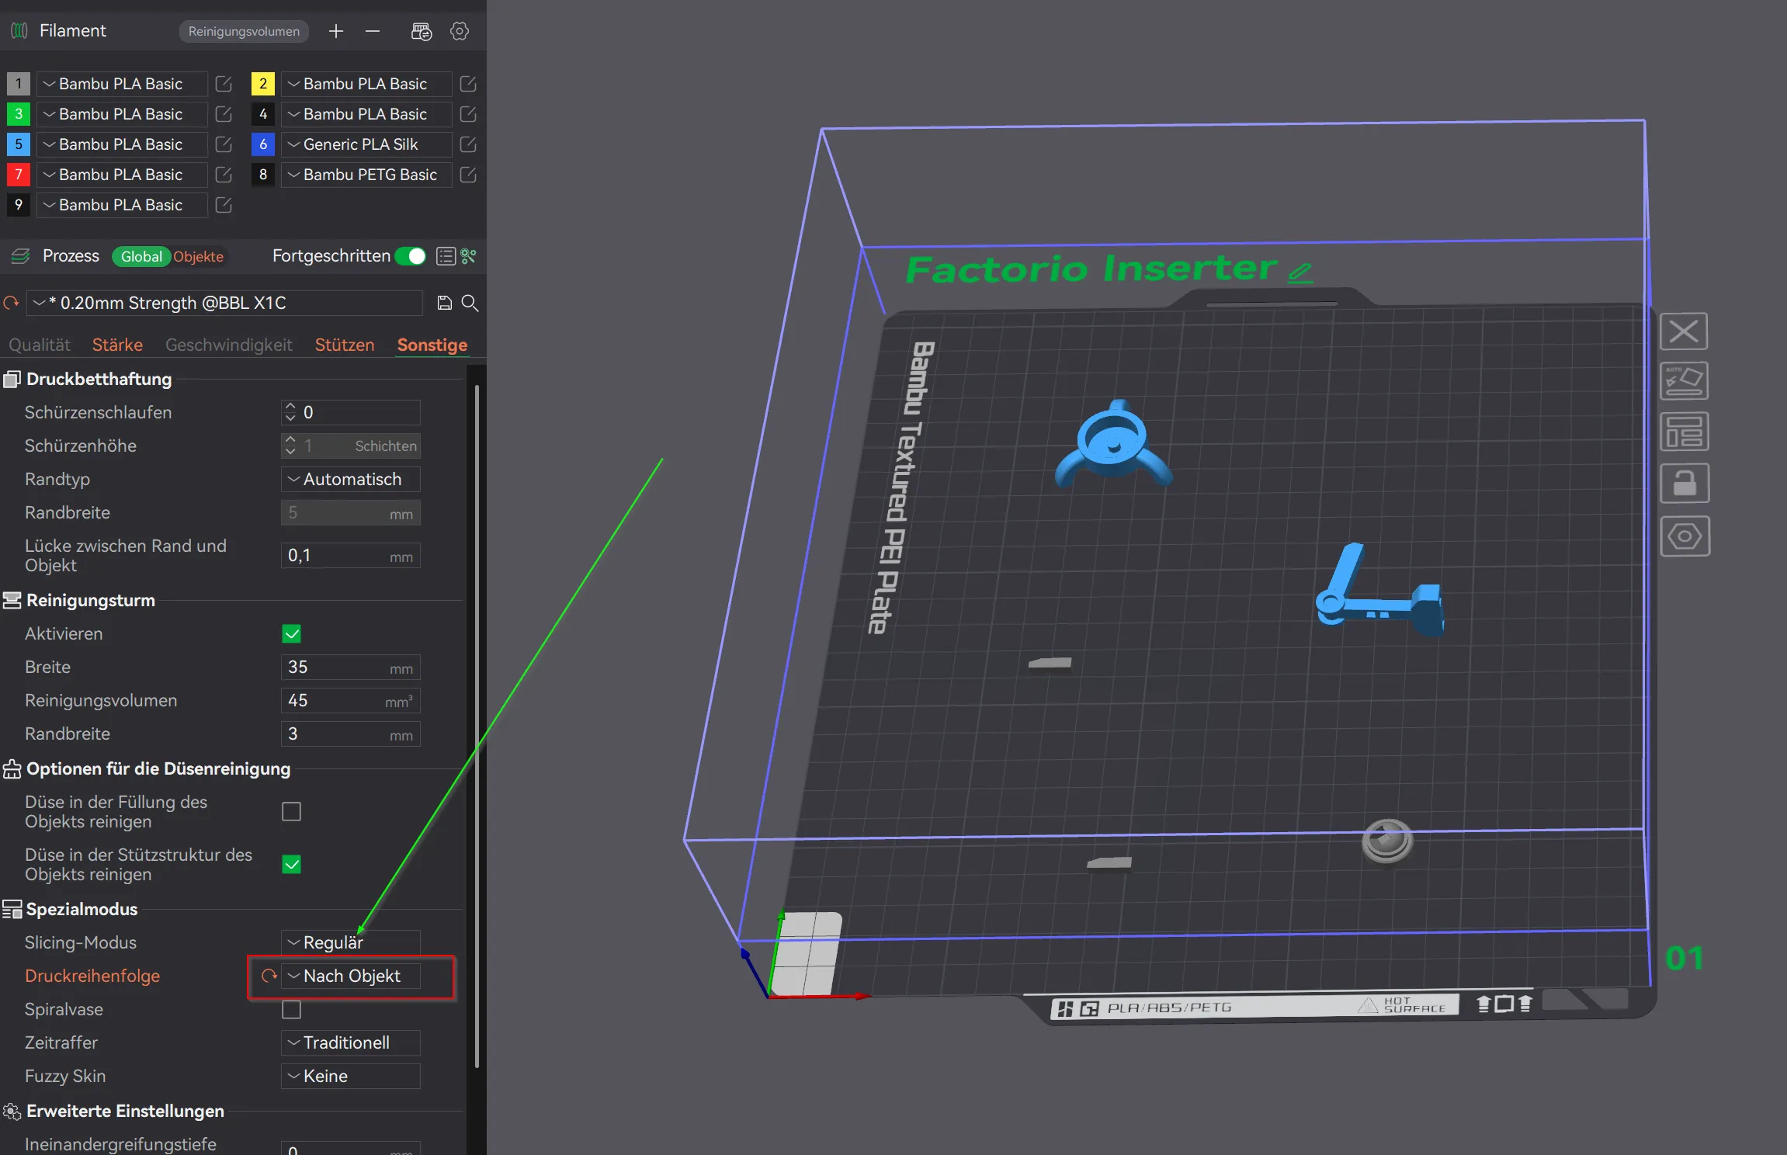Edit filament 3 Bambu PLA Basic preset
The height and width of the screenshot is (1155, 1787).
[224, 114]
